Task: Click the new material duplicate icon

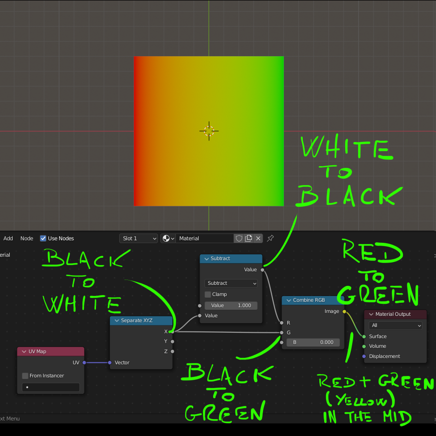Action: pos(249,238)
